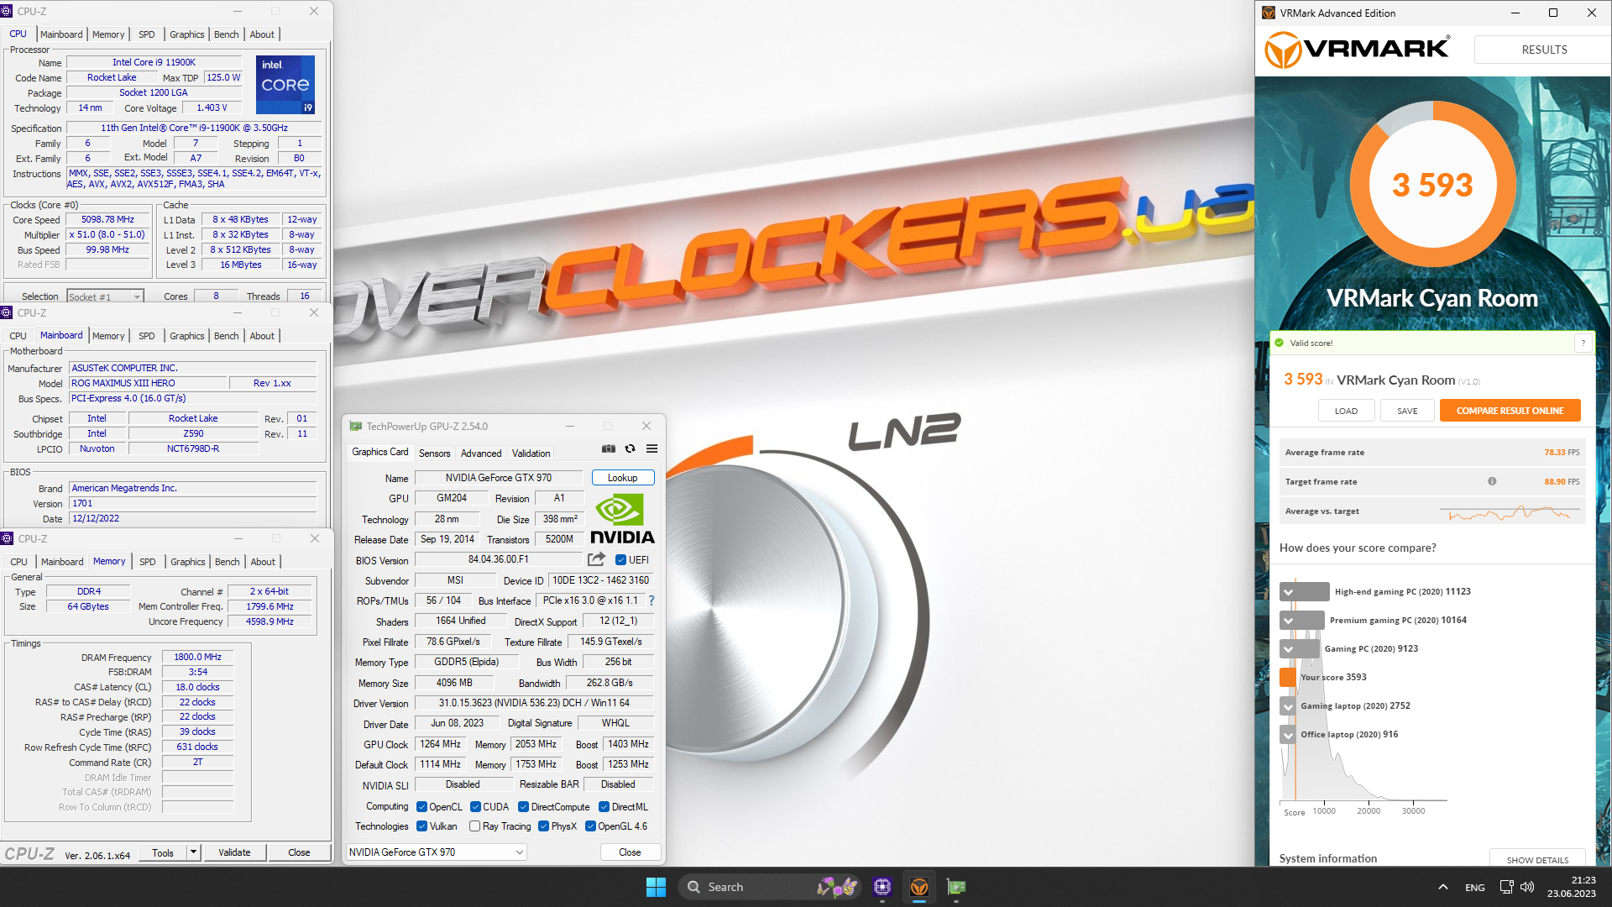Click GPU-Z title bar app icon
The height and width of the screenshot is (907, 1612).
tap(356, 427)
